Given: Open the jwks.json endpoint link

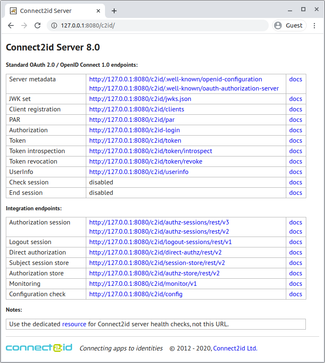Looking at the screenshot, I should point(140,99).
